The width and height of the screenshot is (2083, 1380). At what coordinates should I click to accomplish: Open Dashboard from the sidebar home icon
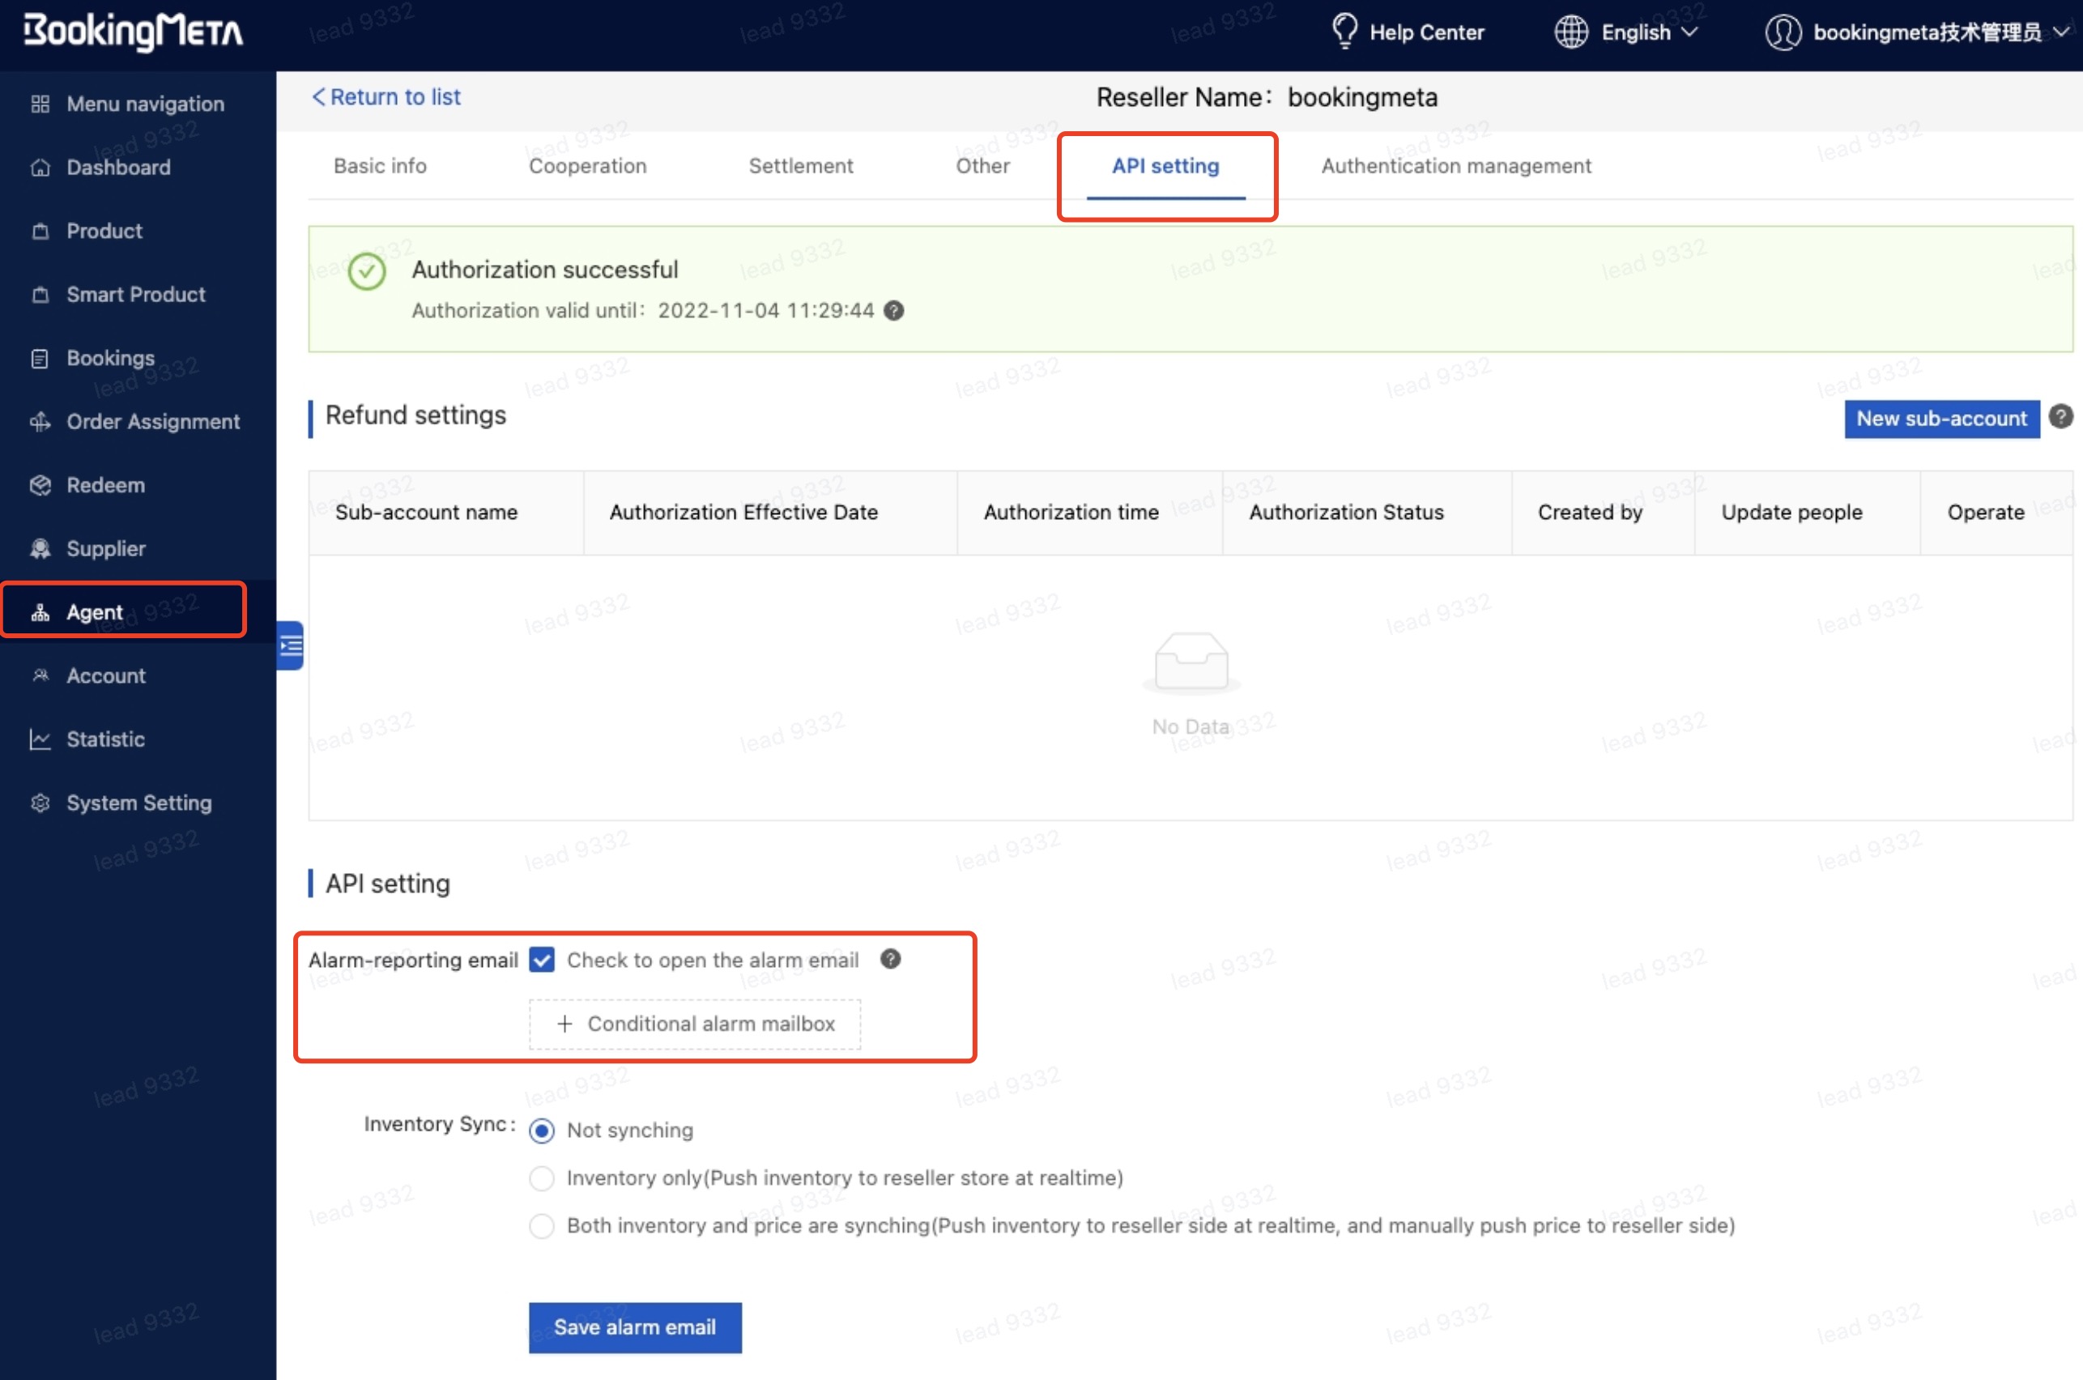pyautogui.click(x=40, y=167)
